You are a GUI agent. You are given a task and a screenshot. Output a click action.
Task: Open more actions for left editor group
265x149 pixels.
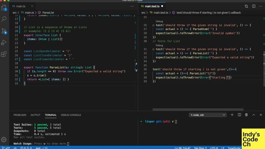(132, 6)
